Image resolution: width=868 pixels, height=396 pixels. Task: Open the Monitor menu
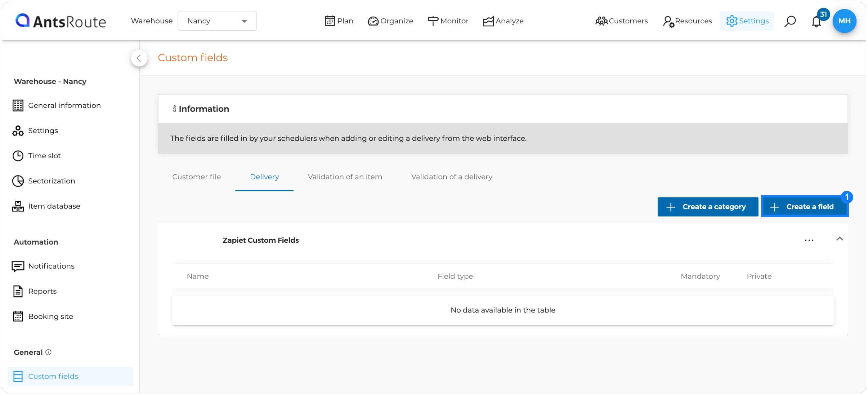click(x=448, y=21)
